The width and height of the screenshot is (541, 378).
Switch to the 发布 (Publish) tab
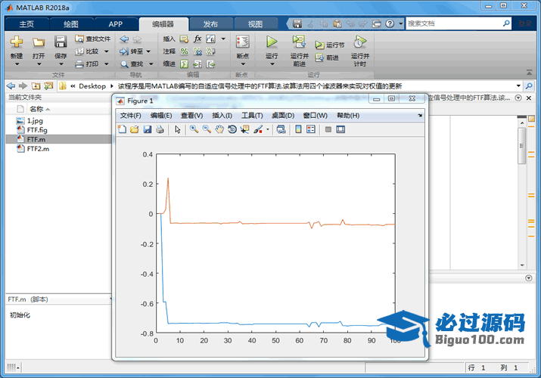[x=210, y=24]
